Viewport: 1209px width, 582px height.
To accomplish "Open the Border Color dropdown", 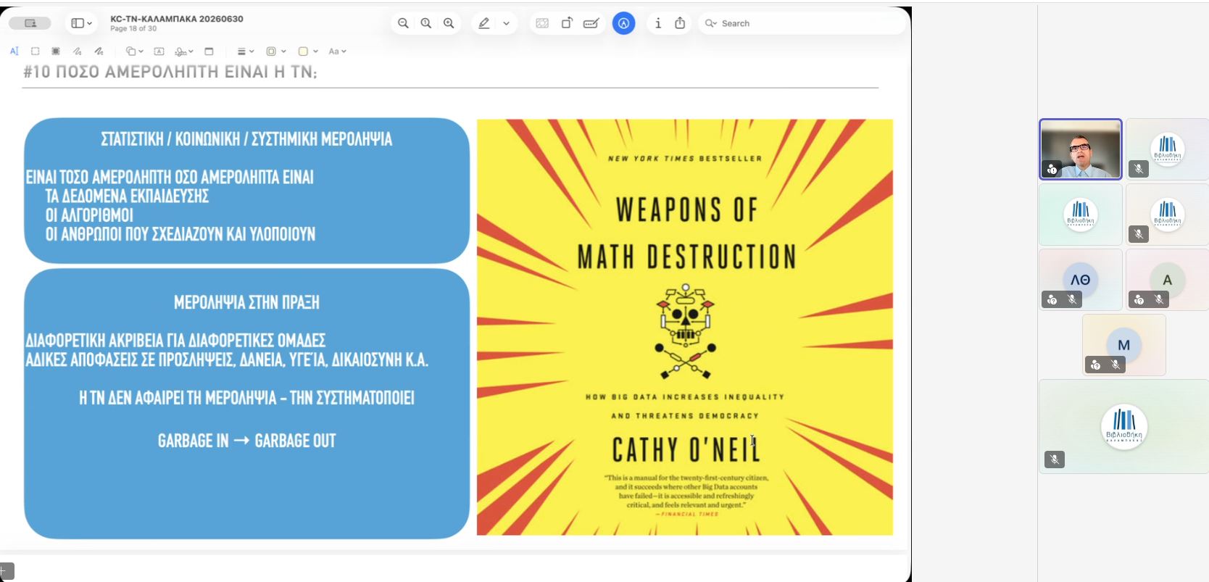I will click(x=275, y=51).
